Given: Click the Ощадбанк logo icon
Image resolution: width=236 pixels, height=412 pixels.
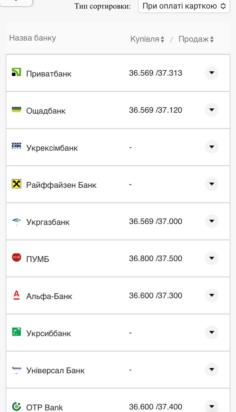Looking at the screenshot, I should [16, 110].
